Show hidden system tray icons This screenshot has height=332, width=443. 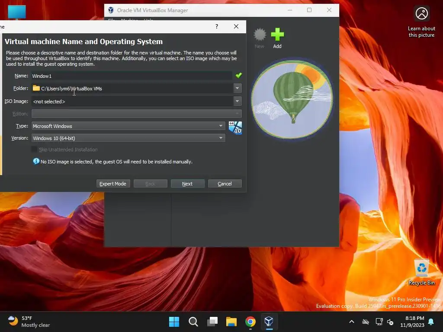click(352, 322)
